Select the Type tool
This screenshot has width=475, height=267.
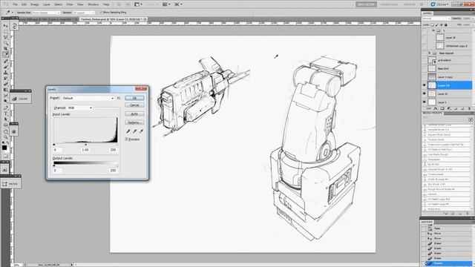[5, 113]
